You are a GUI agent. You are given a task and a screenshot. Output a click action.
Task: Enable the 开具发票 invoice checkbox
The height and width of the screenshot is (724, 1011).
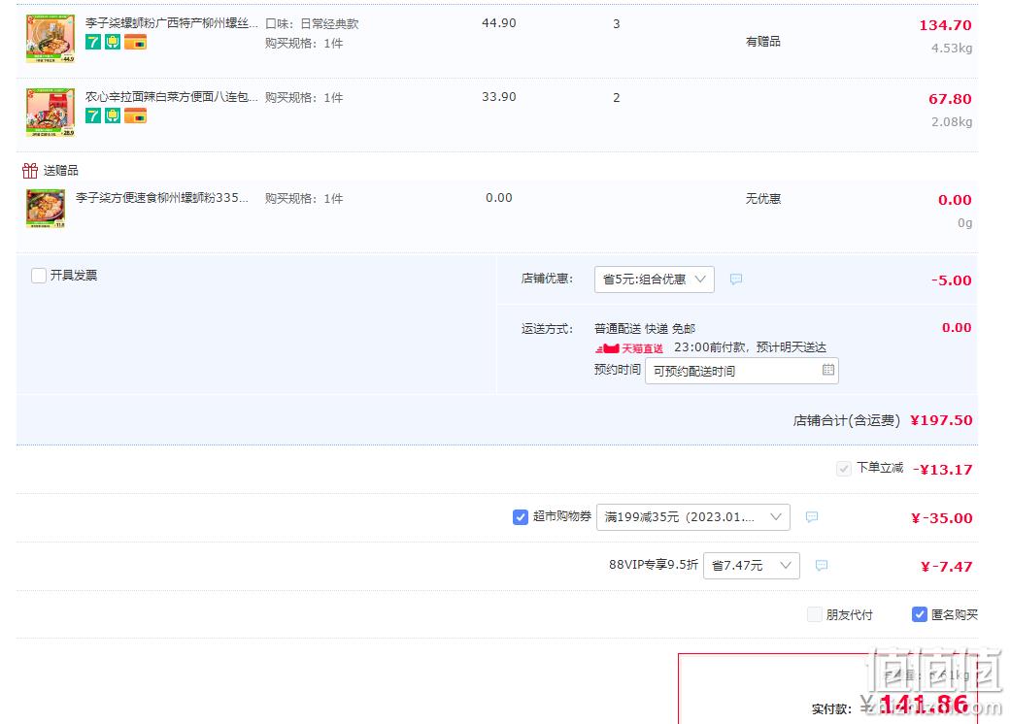tap(39, 276)
